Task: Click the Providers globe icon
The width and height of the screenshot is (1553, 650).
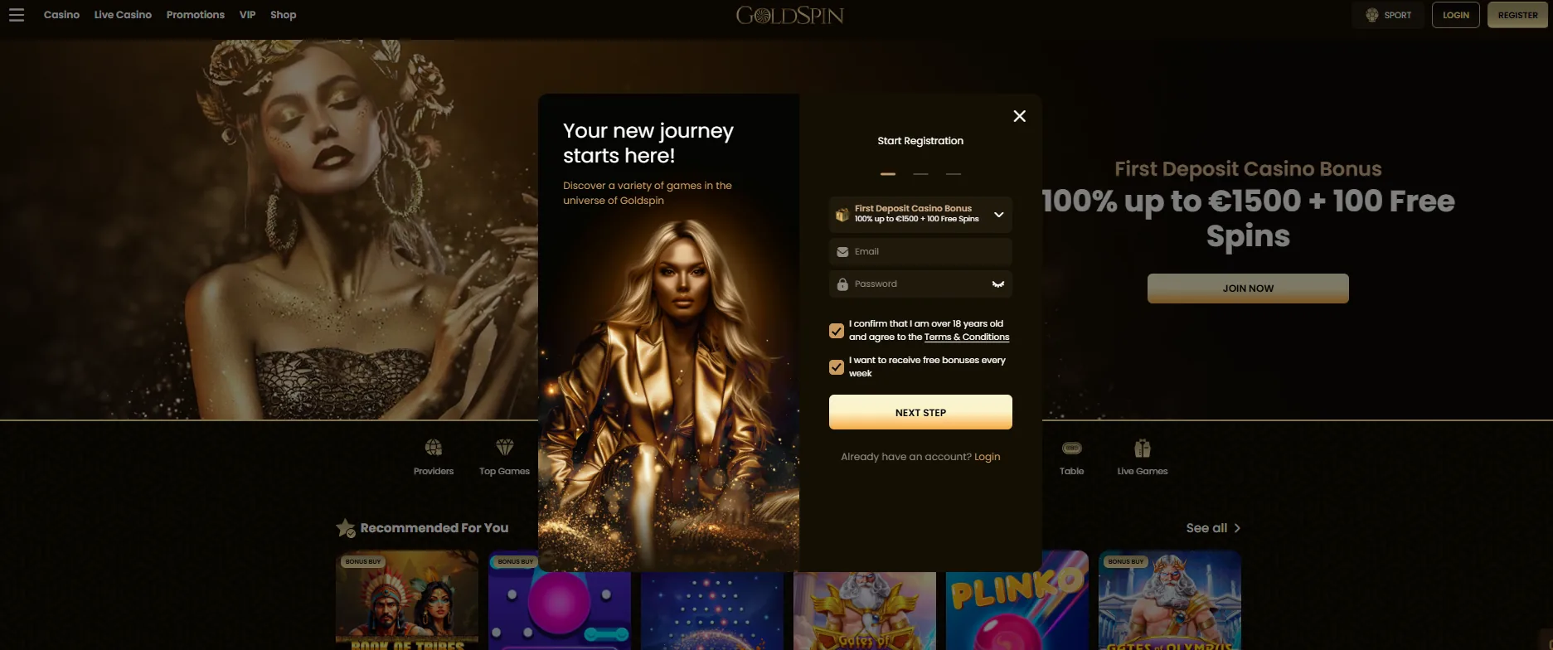Action: (x=434, y=448)
